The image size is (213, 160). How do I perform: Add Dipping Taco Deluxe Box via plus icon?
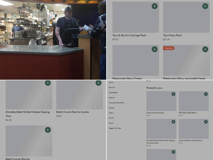173,122
